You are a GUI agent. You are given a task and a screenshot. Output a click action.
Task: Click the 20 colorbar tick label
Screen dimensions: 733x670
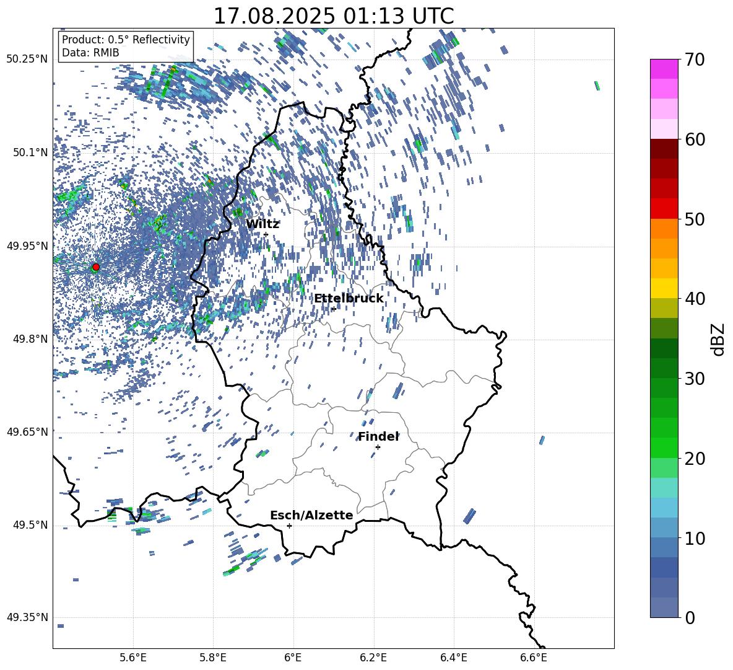pos(695,459)
